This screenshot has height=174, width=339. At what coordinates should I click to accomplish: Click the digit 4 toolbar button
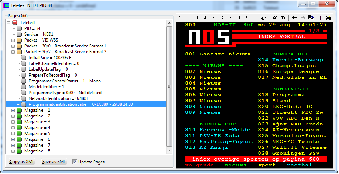tap(205, 18)
